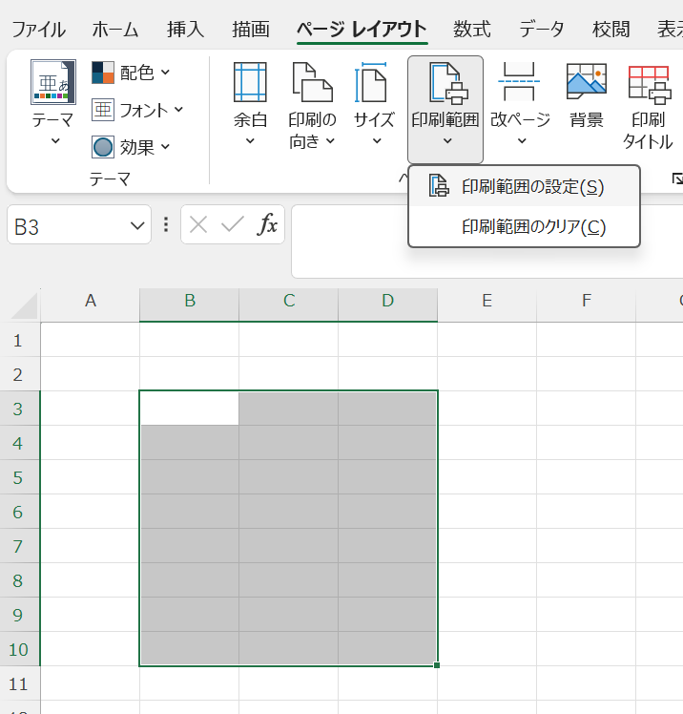Expand the 効果 (Effects) dropdown

(132, 147)
